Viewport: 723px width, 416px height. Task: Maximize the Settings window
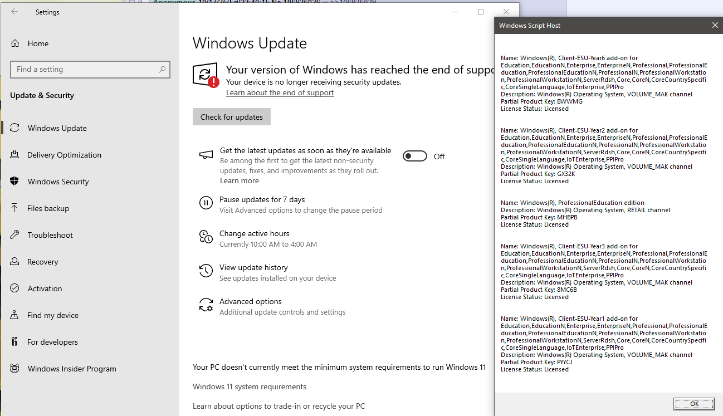coord(481,12)
